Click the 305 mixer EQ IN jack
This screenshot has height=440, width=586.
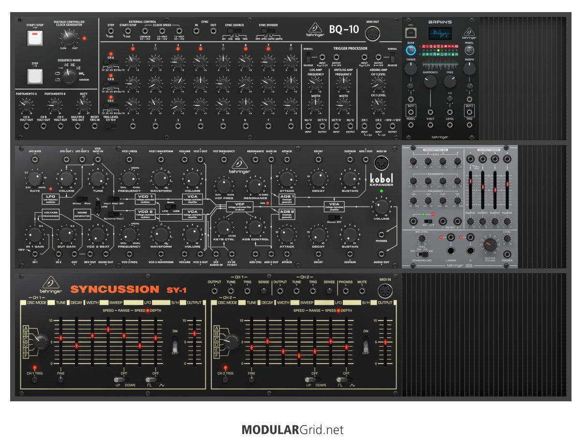[x=413, y=221]
